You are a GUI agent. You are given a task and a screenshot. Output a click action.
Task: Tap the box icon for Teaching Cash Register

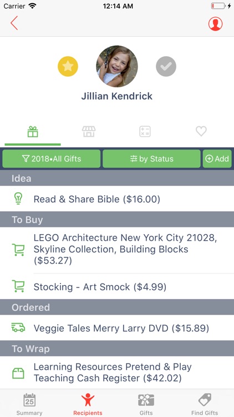coord(18,373)
